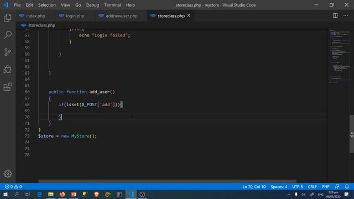This screenshot has height=199, width=354.
Task: Click the taskbar search icon
Action: coord(17,195)
